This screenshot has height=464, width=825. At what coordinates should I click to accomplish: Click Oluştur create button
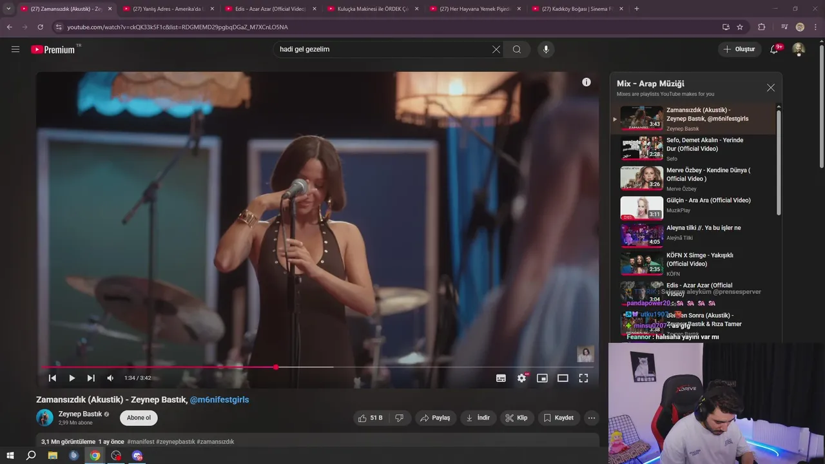coord(739,50)
